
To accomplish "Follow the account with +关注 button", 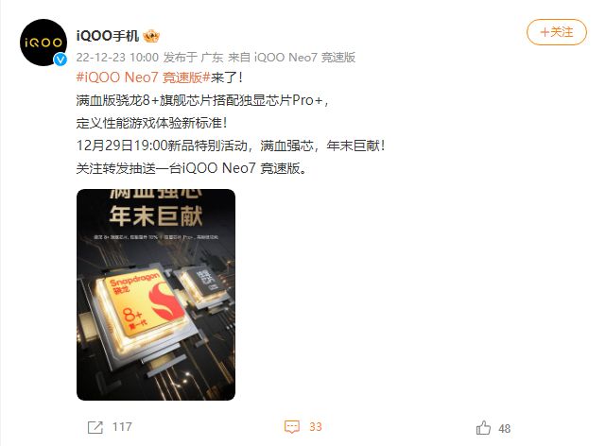I will coord(557,32).
